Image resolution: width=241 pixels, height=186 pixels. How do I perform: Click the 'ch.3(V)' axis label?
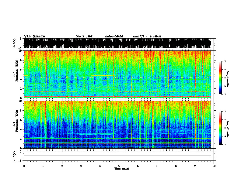[14, 156]
